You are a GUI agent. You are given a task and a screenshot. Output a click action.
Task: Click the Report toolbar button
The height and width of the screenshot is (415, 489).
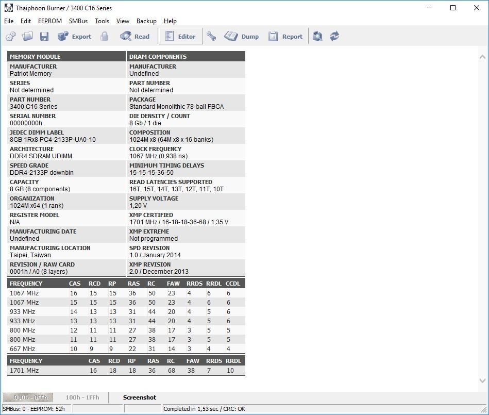click(x=285, y=37)
